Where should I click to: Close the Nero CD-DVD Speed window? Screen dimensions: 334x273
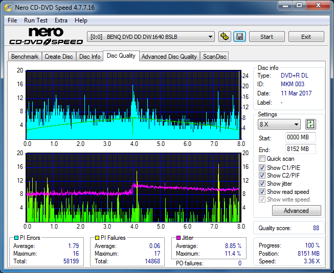pos(318,5)
